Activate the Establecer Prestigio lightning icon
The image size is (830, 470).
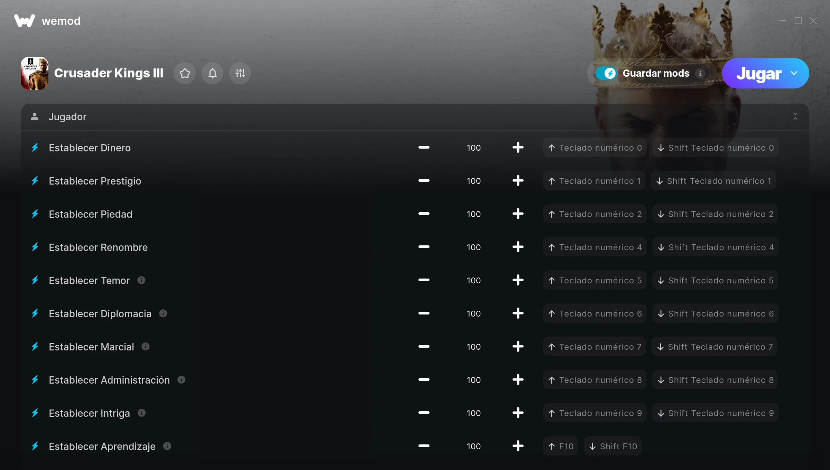point(35,181)
